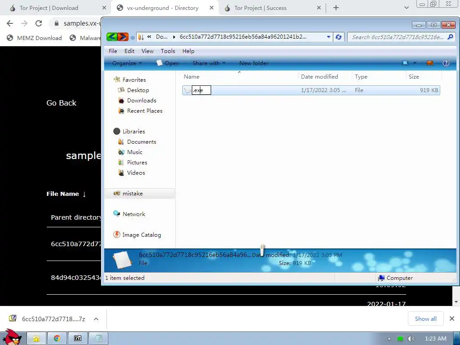Click the site lock icon in address bar
The height and width of the screenshot is (345, 460).
click(57, 23)
